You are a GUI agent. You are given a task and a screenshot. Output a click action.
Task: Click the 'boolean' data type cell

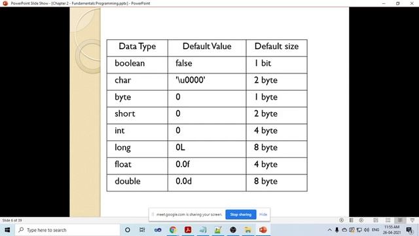click(137, 65)
